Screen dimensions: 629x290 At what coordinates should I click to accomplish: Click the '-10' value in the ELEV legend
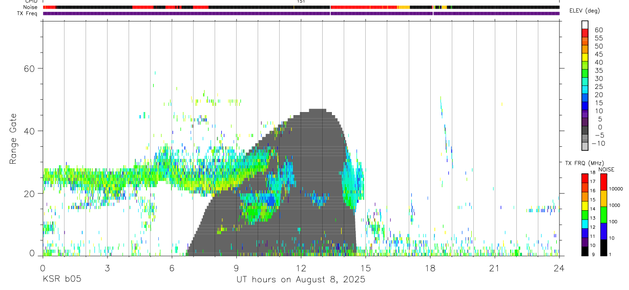[598, 143]
